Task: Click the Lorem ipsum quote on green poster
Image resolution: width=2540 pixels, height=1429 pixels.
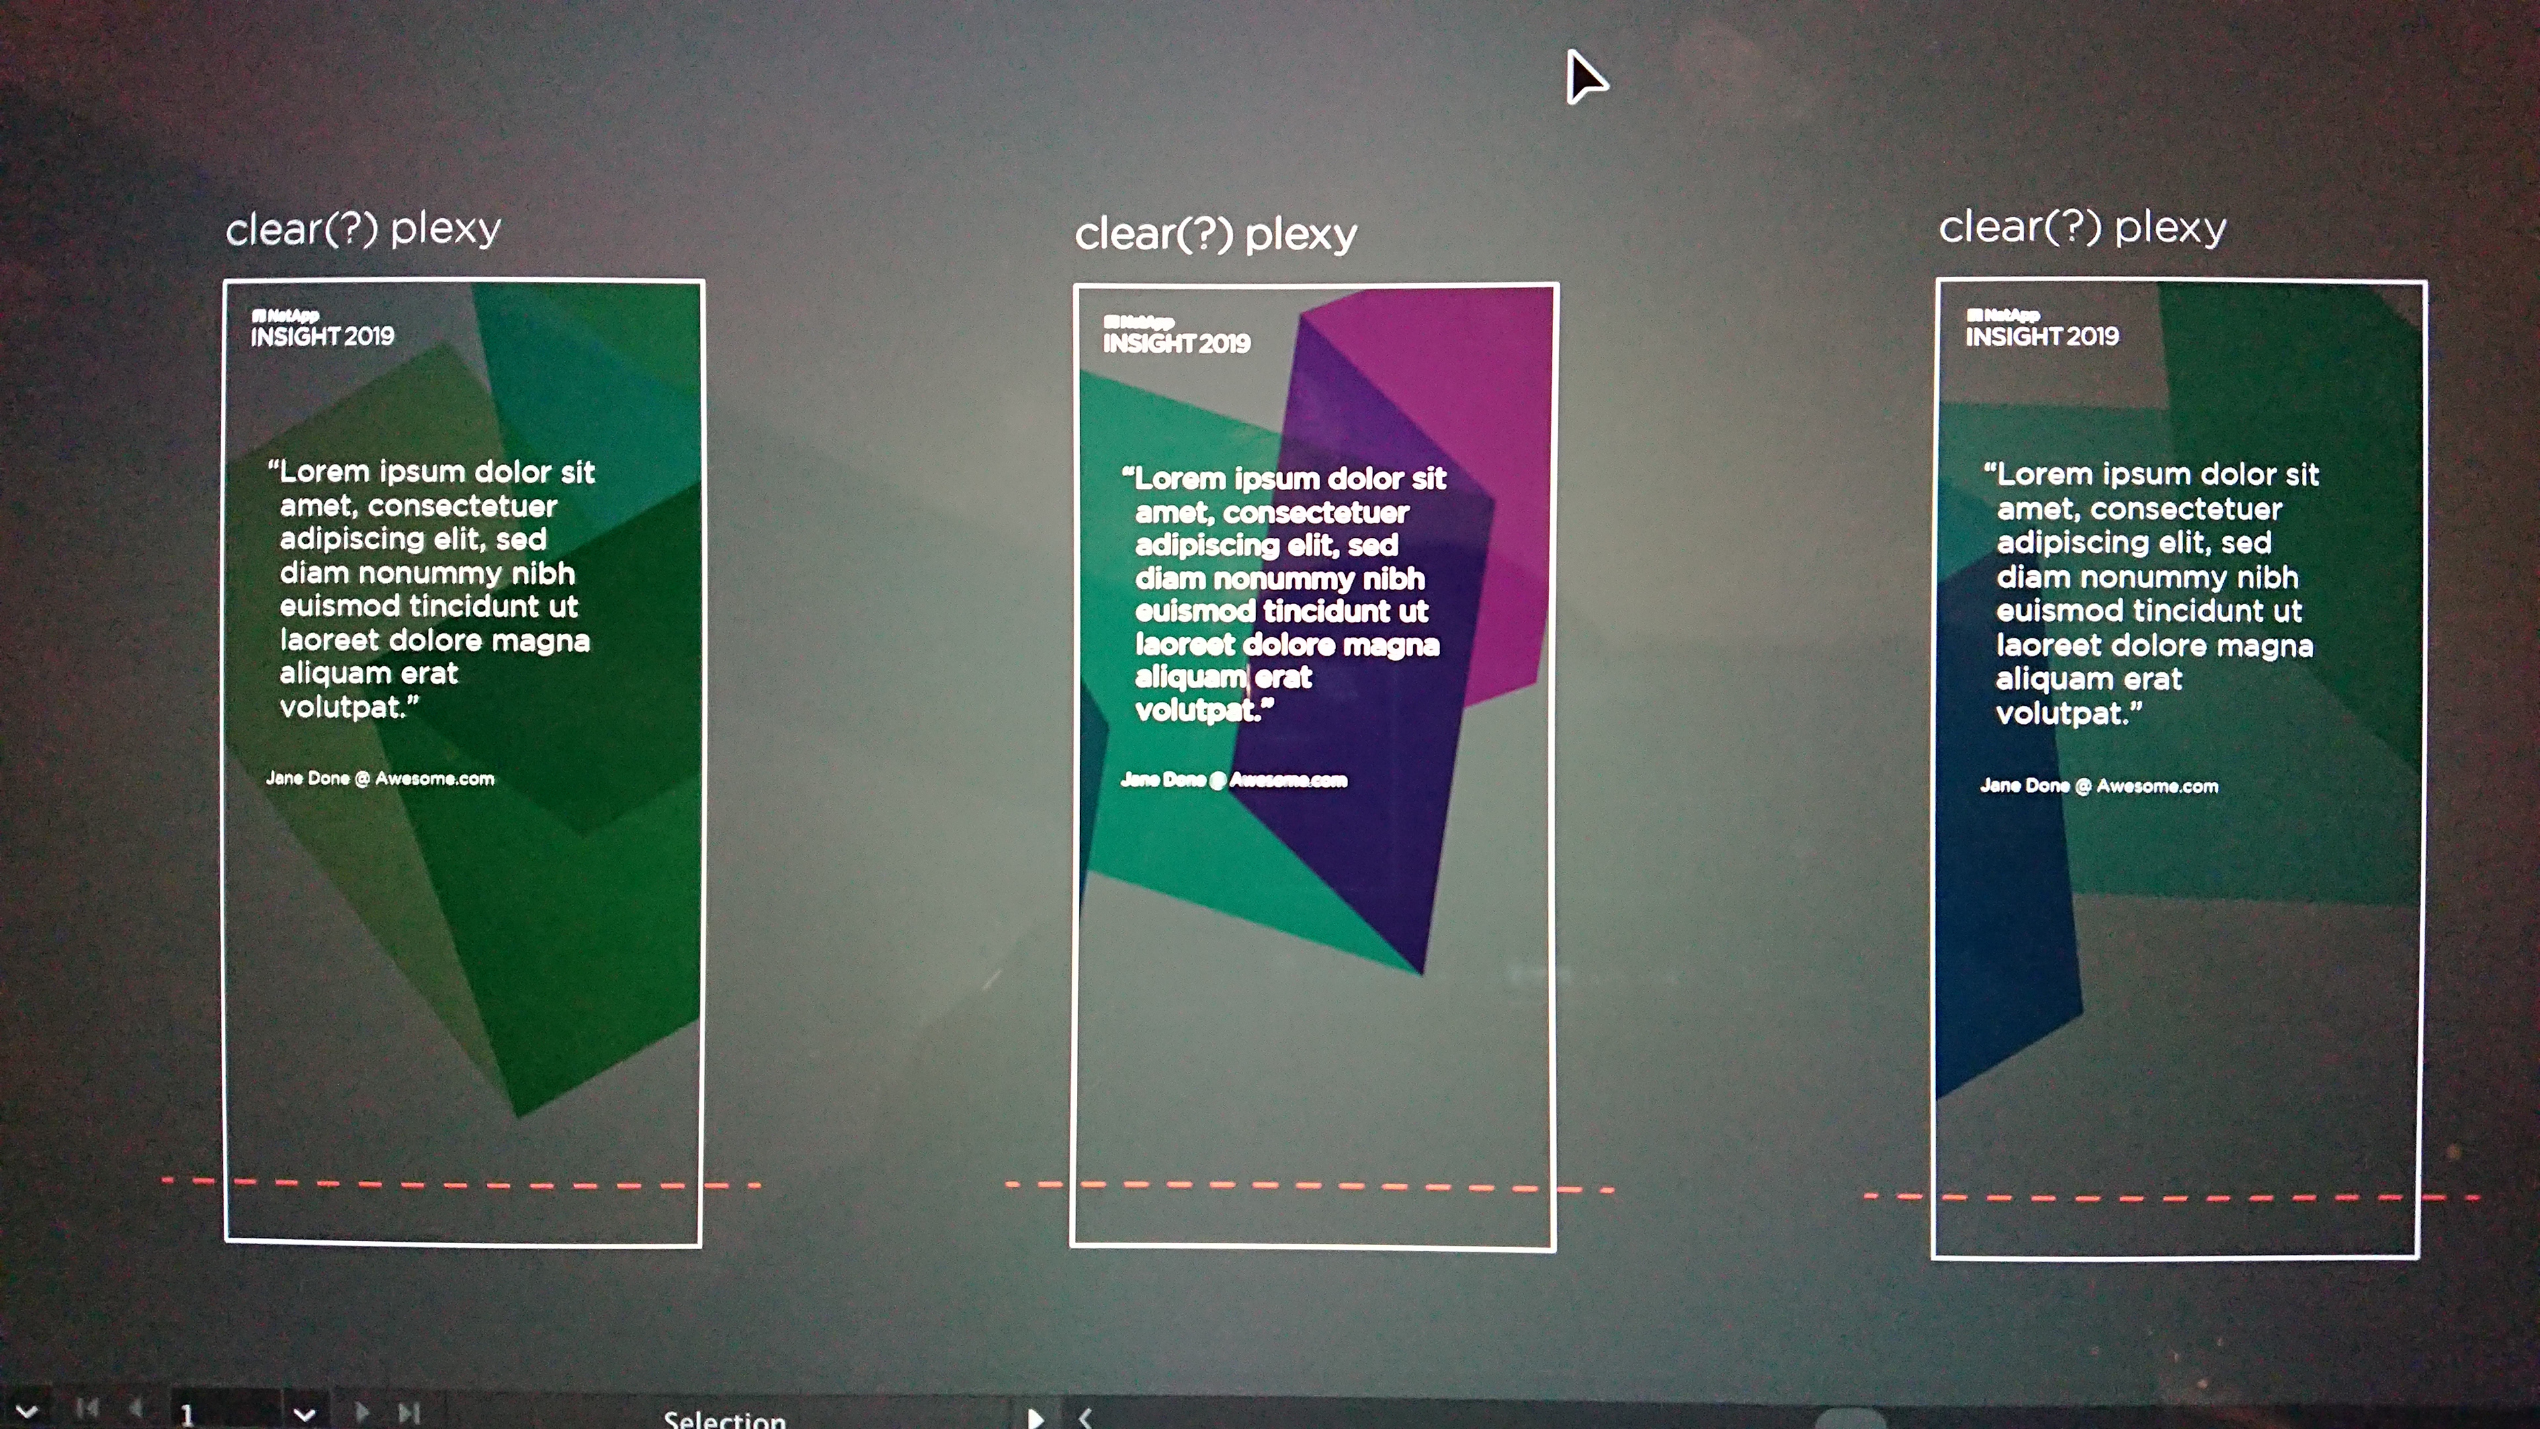Action: (432, 589)
